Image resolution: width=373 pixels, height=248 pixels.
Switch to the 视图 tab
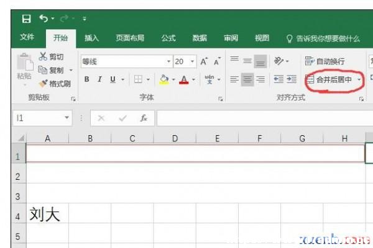(262, 38)
